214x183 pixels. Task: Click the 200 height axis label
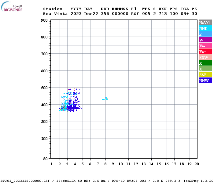click(x=44, y=138)
